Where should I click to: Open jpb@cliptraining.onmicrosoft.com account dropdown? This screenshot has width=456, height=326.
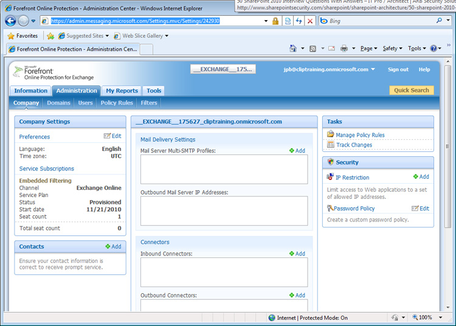coord(329,69)
